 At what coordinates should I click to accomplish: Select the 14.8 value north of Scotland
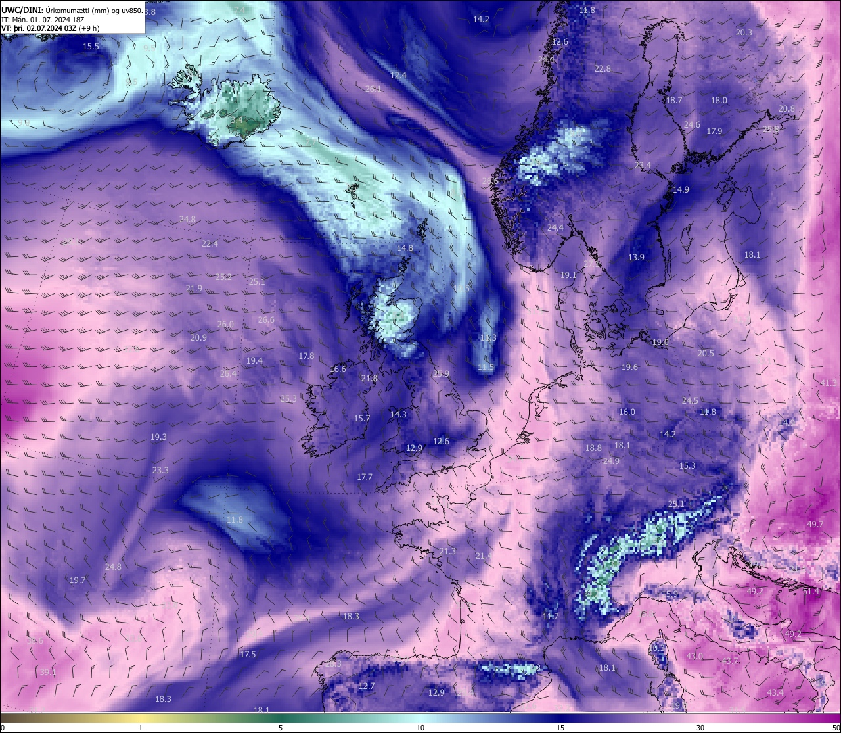[405, 248]
